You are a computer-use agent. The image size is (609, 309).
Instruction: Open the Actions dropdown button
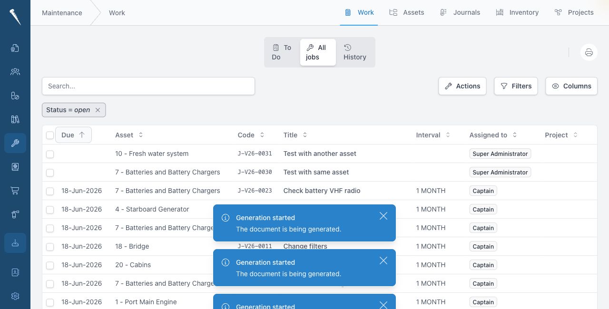click(462, 86)
